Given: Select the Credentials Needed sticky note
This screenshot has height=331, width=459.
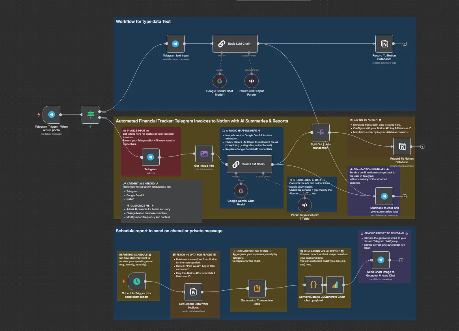Looking at the screenshot, I should (162, 201).
